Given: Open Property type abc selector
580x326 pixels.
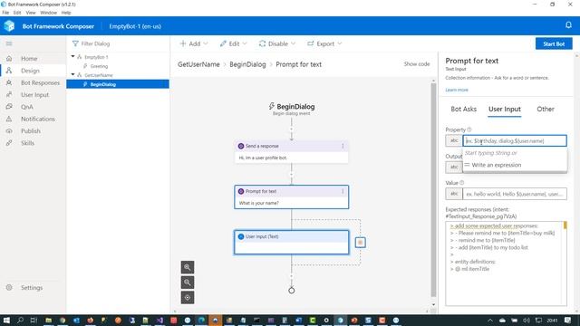Looking at the screenshot, I should click(x=454, y=140).
